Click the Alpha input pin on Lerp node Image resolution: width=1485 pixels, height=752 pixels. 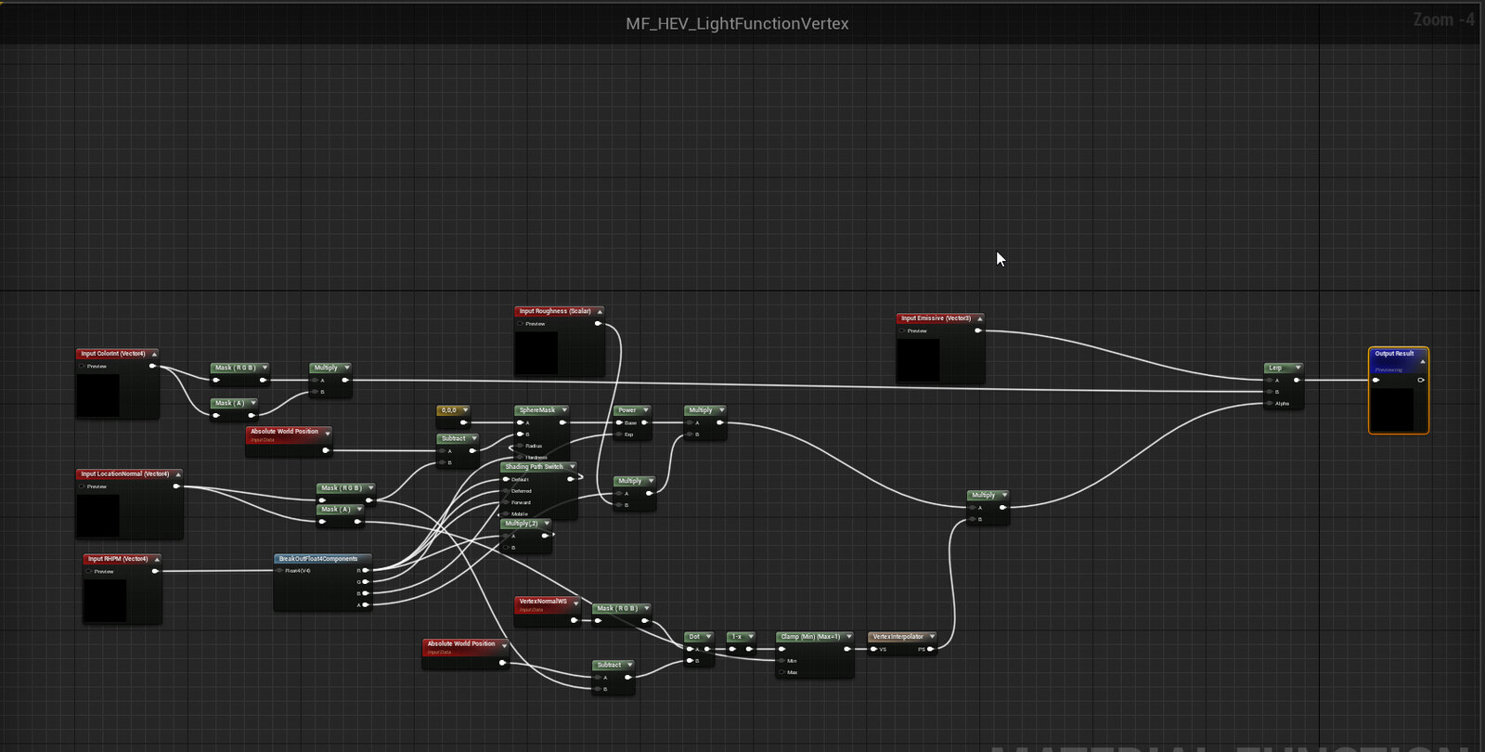(x=1270, y=403)
